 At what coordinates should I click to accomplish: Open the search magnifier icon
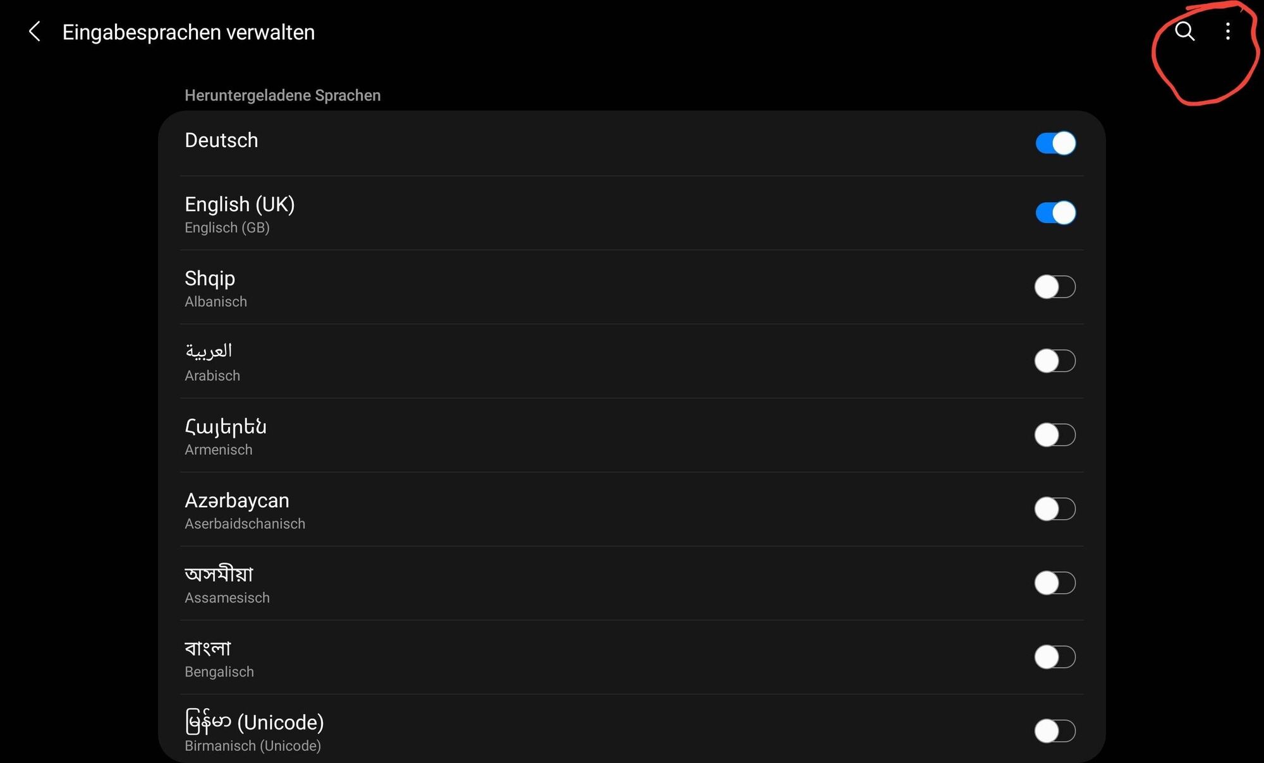click(1184, 31)
